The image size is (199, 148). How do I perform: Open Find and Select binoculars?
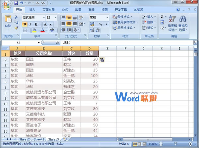click(x=183, y=23)
